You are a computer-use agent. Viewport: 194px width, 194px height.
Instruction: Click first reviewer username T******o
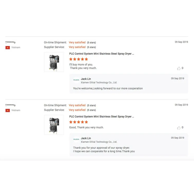(x=10, y=42)
